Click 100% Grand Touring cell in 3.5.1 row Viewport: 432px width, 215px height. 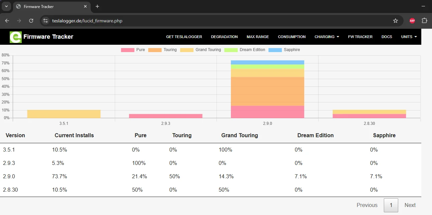point(226,150)
